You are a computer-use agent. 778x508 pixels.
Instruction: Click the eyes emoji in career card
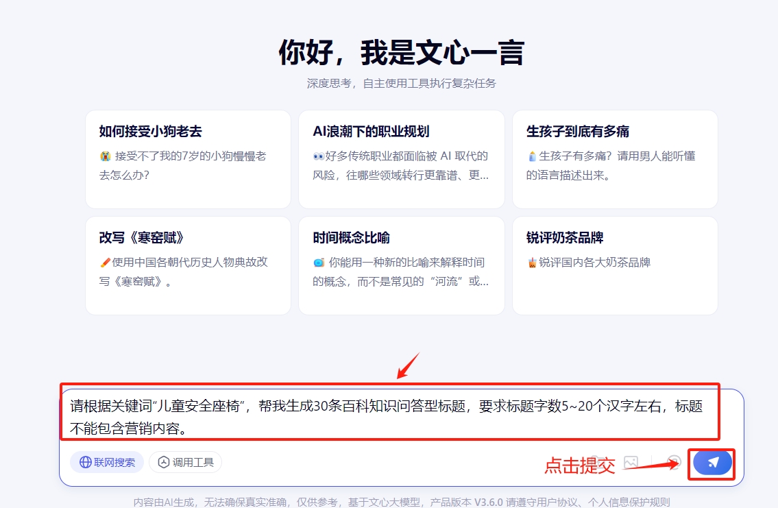[319, 156]
